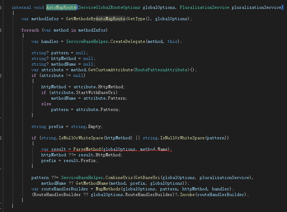Click the MapMethods method call
This screenshot has height=212, width=287.
point(108,189)
